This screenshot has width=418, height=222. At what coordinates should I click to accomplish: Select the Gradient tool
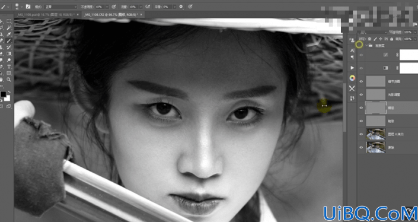point(9,53)
